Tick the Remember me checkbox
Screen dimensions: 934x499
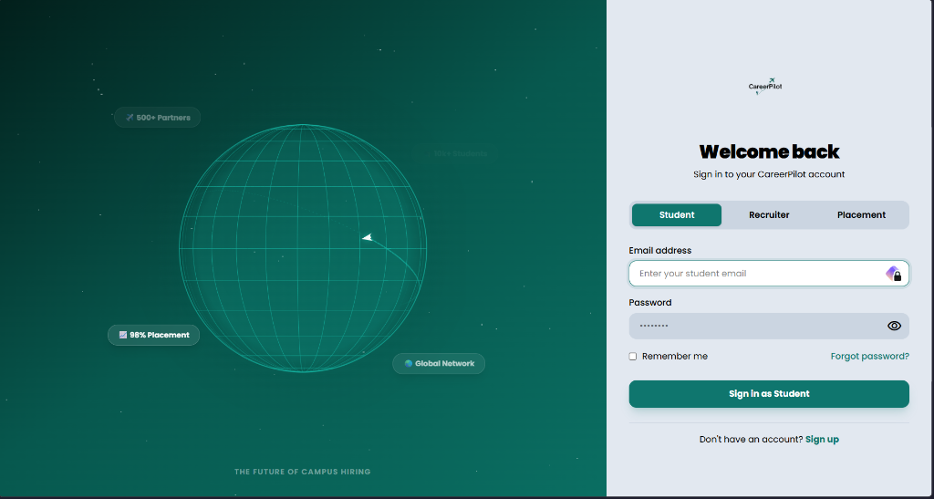click(633, 356)
